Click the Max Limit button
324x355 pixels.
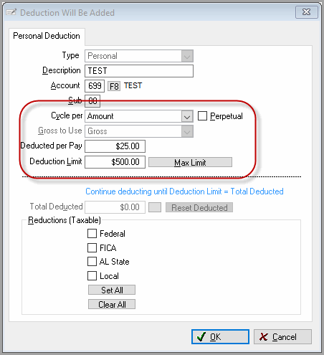pyautogui.click(x=190, y=162)
